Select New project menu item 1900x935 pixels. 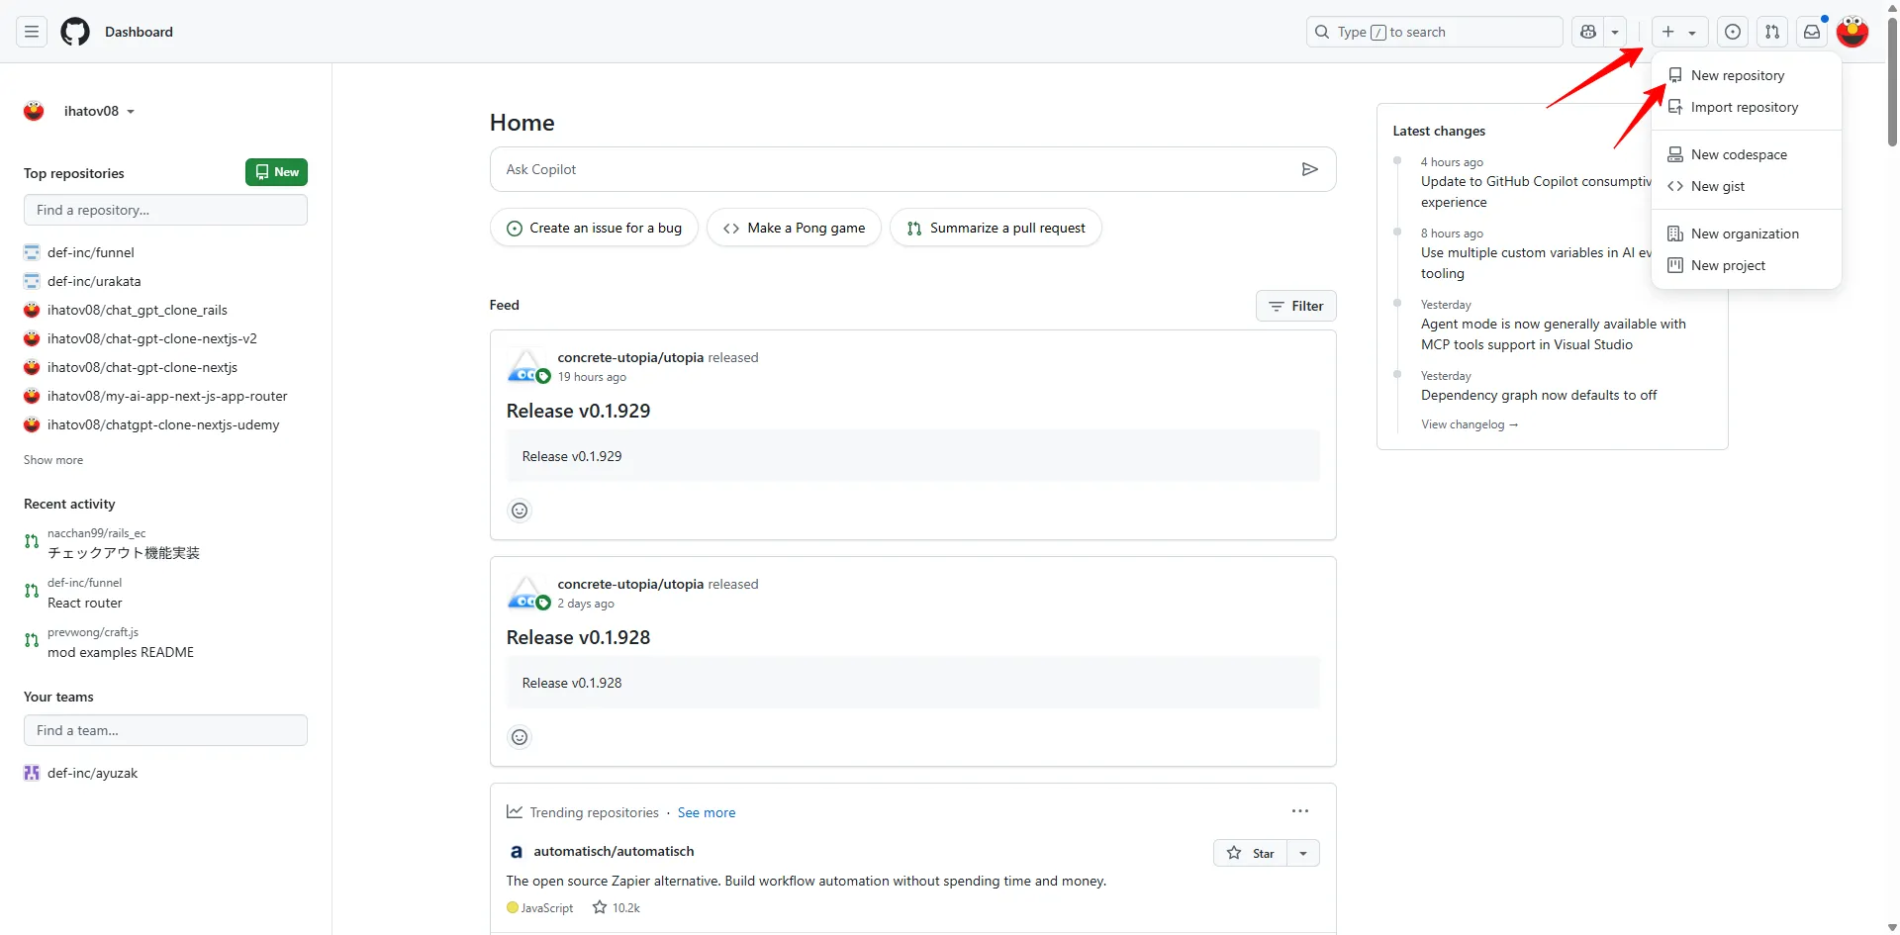[x=1747, y=265]
